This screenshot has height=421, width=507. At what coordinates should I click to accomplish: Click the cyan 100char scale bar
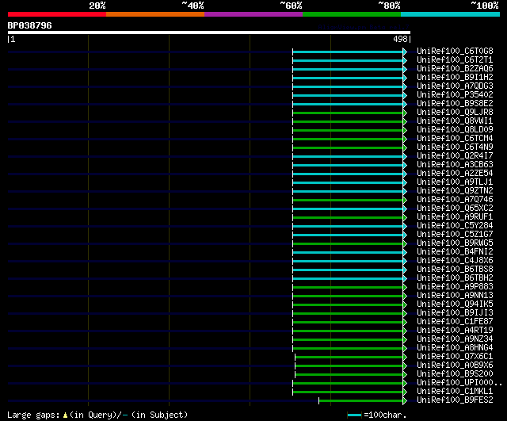coord(354,415)
